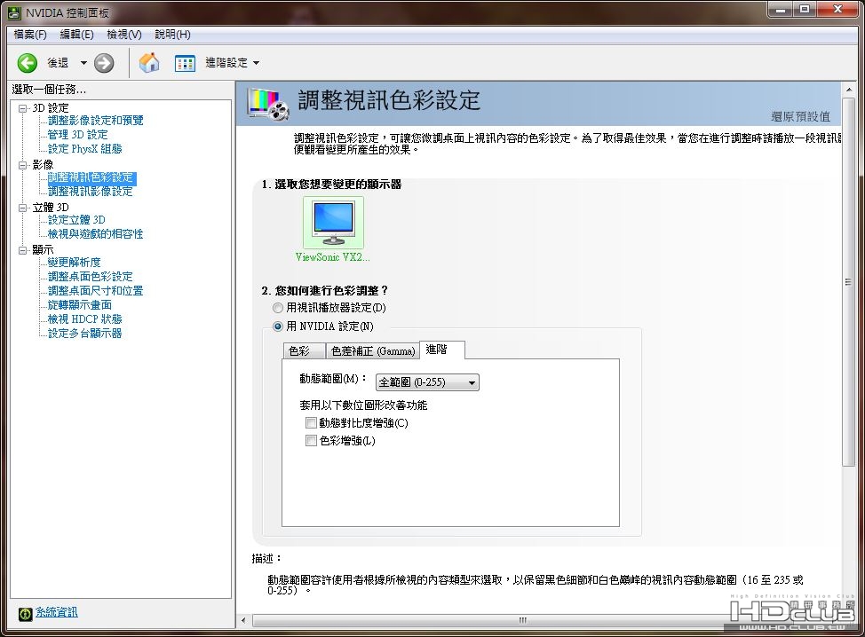Viewport: 865px width, 637px height.
Task: Minimize the NVIDIA 控制面板 window
Action: (x=781, y=10)
